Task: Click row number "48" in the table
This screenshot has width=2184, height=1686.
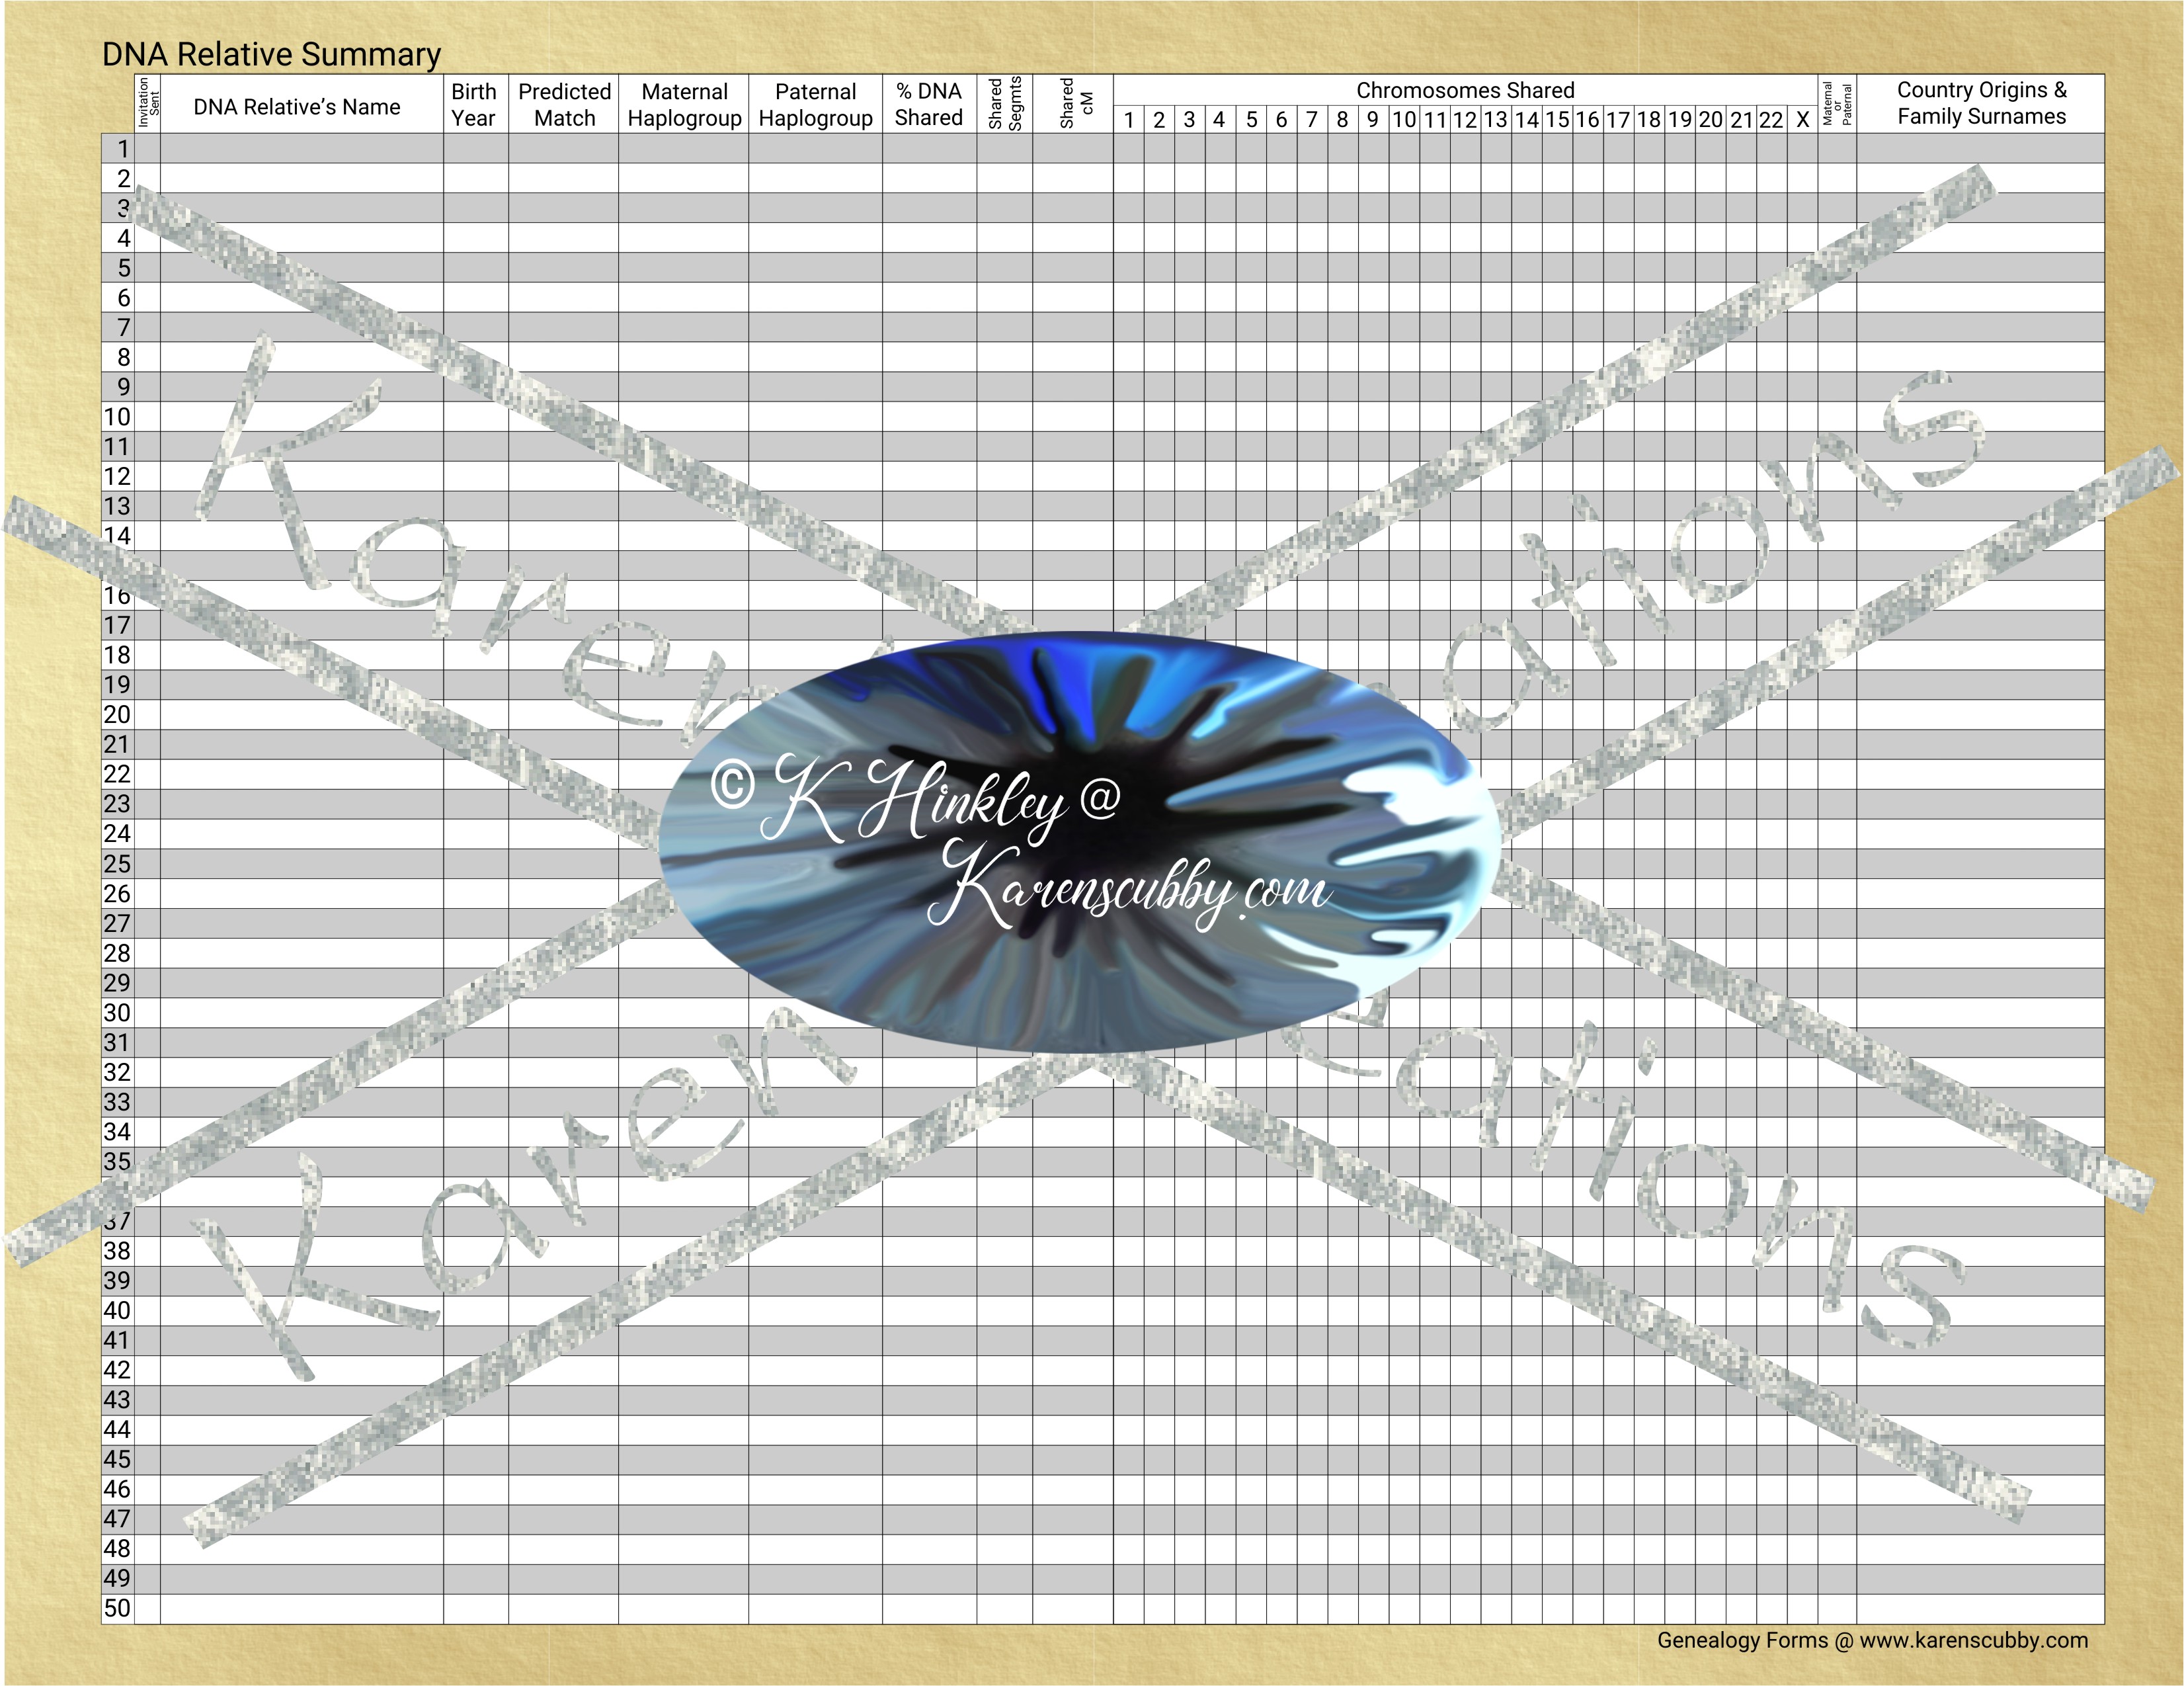Action: tap(117, 1549)
